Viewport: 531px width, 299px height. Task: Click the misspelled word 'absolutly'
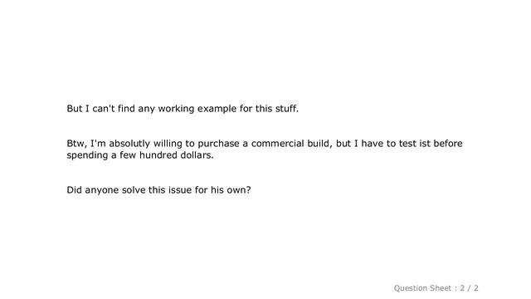click(x=129, y=144)
